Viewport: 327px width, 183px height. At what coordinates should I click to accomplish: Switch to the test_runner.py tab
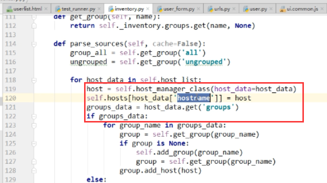point(78,9)
